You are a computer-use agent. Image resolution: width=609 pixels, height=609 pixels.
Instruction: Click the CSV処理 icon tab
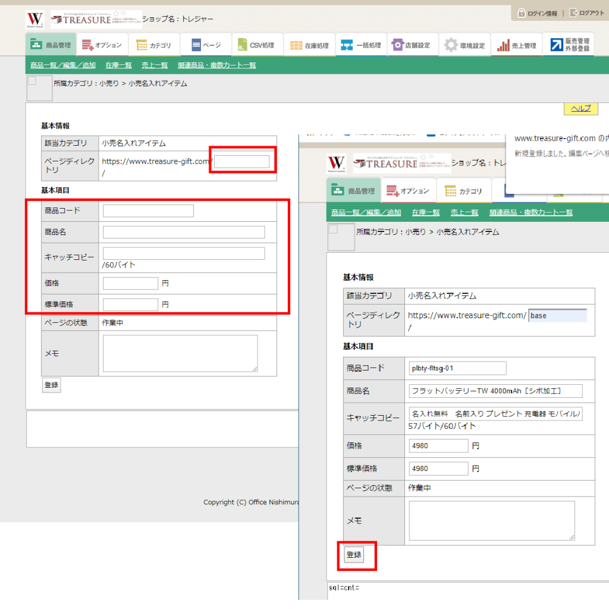256,45
